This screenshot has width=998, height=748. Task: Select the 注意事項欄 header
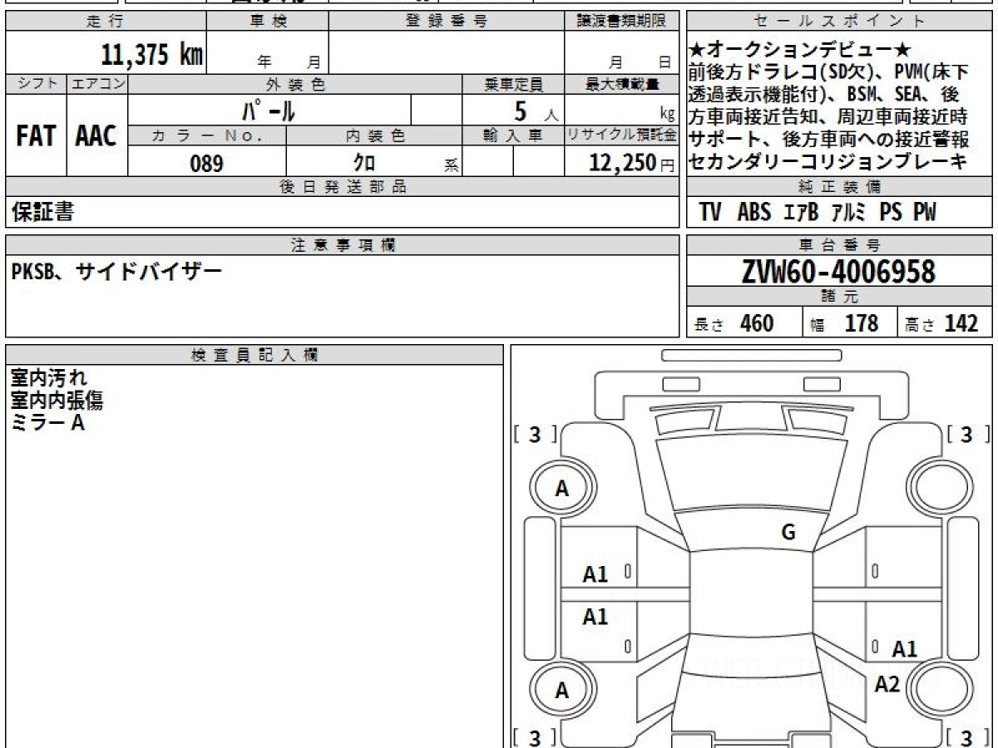click(343, 245)
